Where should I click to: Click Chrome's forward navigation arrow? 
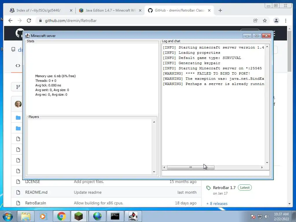point(20,21)
